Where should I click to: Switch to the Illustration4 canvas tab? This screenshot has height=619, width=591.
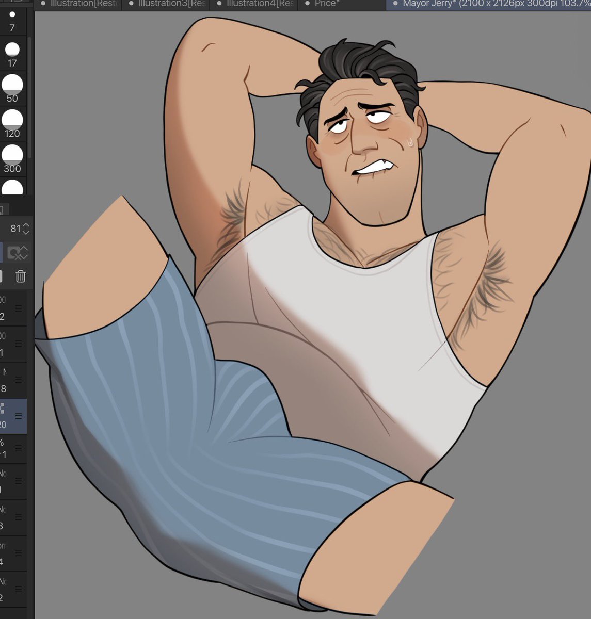pyautogui.click(x=253, y=3)
